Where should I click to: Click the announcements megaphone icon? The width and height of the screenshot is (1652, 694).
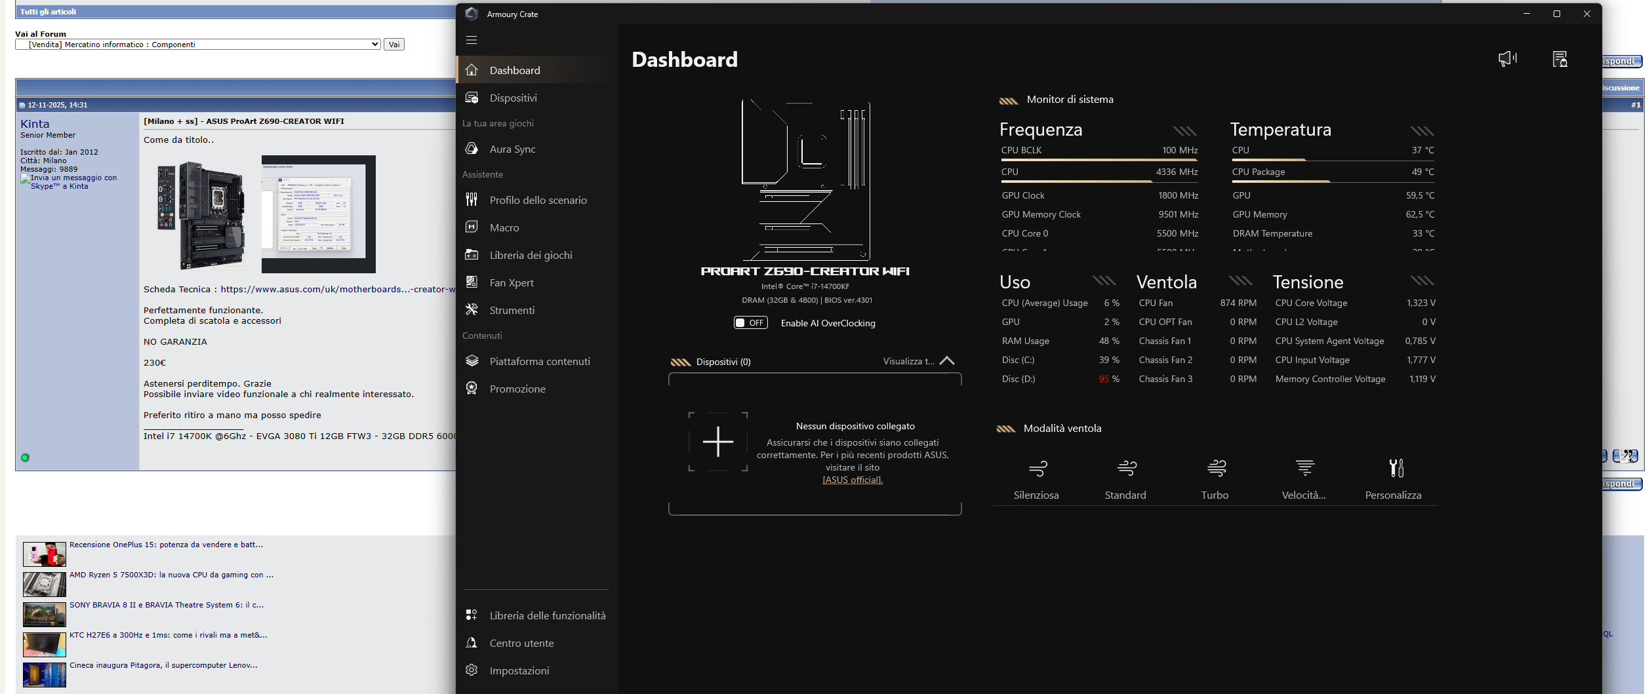tap(1508, 59)
